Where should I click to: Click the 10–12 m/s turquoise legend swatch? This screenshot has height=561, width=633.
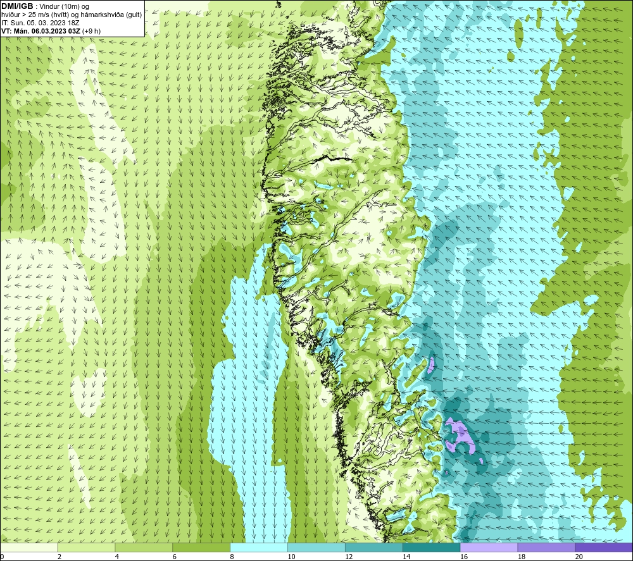[x=316, y=548]
